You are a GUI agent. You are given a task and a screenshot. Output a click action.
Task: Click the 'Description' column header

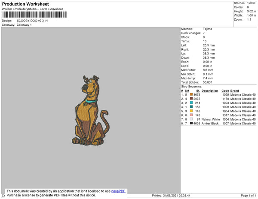[x=210, y=91]
